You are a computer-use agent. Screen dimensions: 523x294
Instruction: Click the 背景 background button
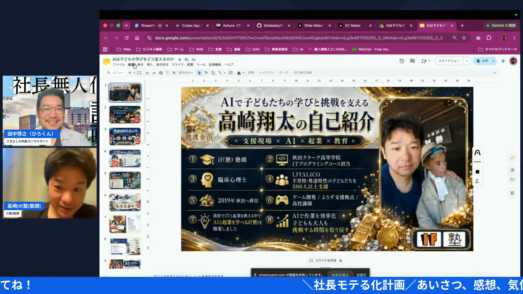[251, 73]
